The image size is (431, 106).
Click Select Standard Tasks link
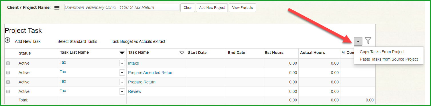(x=77, y=41)
